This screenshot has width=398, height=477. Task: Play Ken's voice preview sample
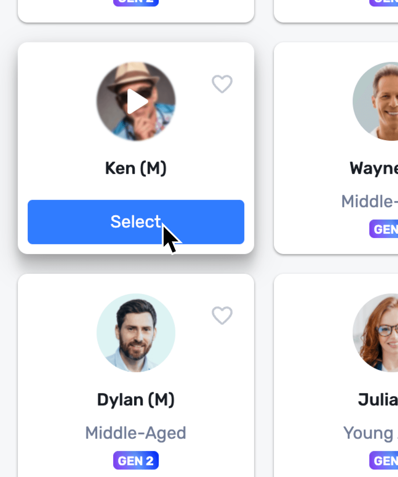click(x=136, y=101)
